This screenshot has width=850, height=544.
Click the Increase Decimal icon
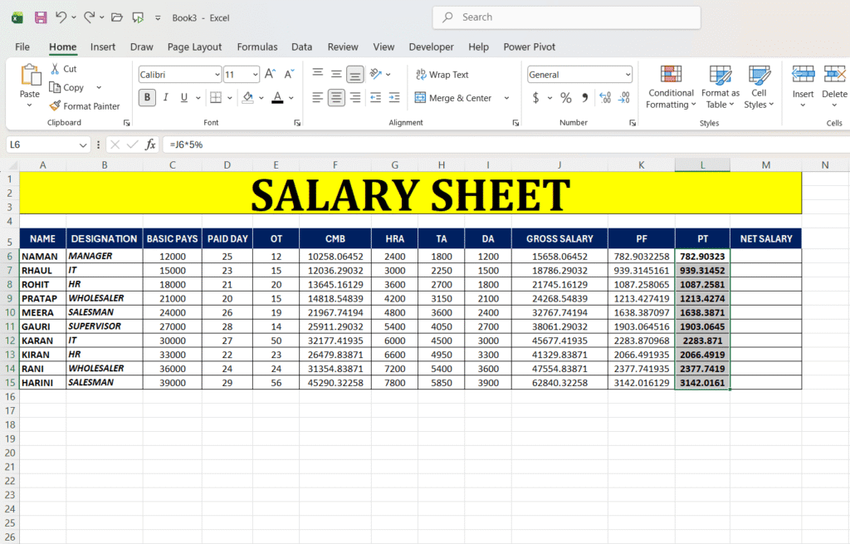(605, 98)
